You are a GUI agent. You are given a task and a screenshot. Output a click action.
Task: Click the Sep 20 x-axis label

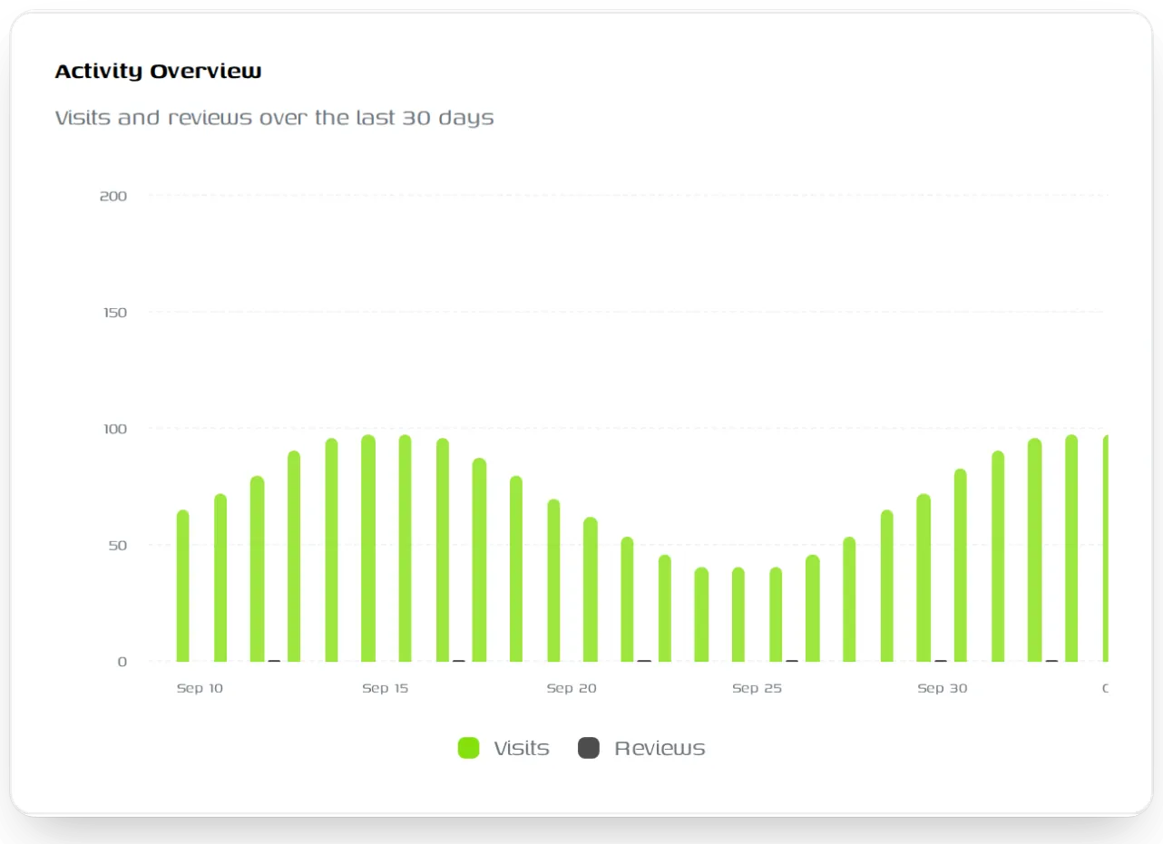point(572,688)
